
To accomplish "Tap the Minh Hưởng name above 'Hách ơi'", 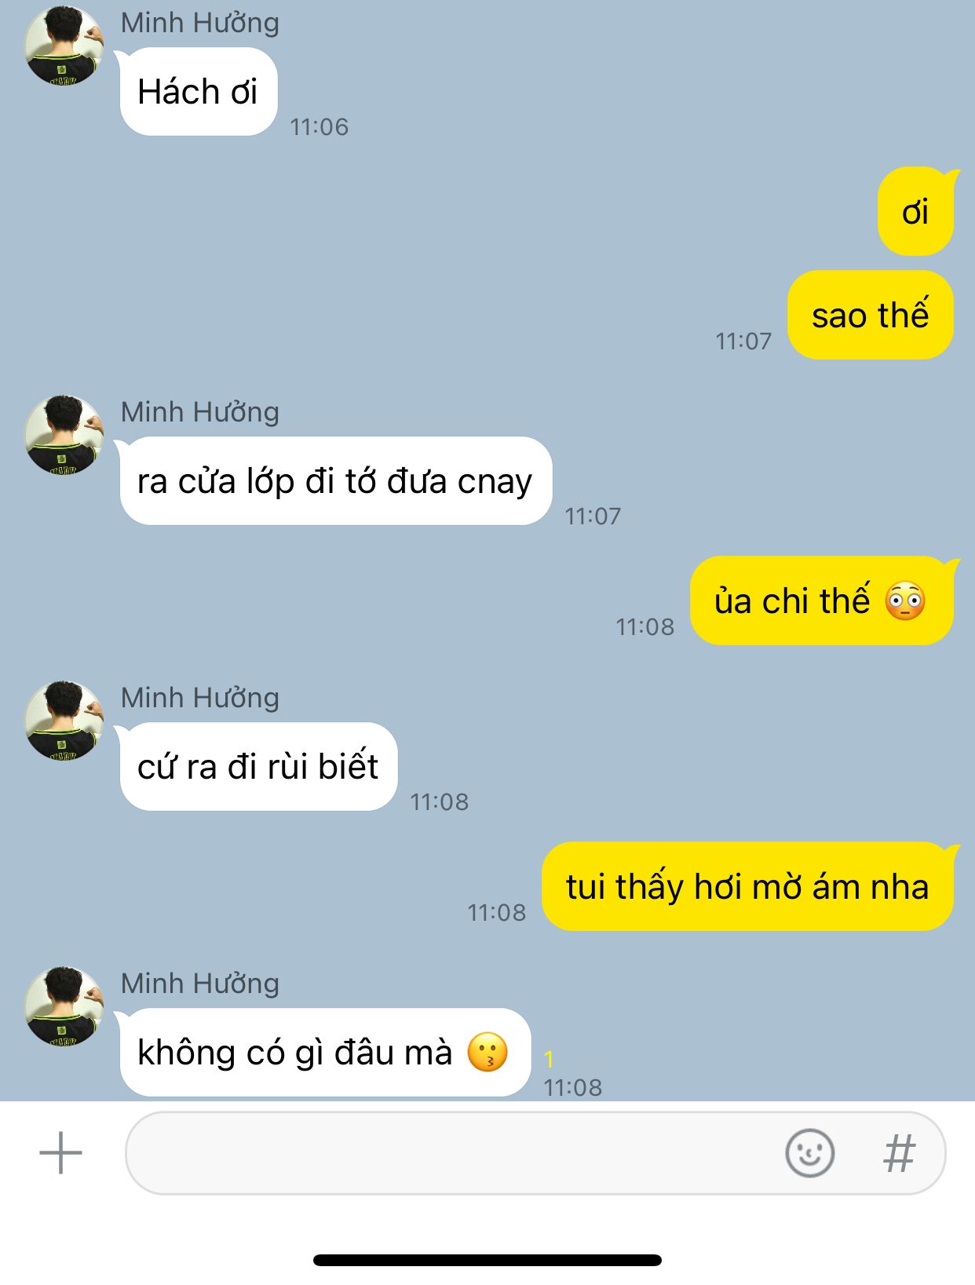I will [200, 23].
